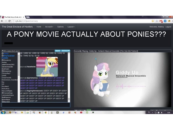The width and height of the screenshot is (173, 130).
Task: Expand the Account dropdown menu
Action: (49, 27)
